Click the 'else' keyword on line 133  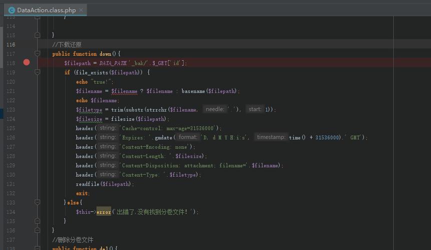point(73,202)
